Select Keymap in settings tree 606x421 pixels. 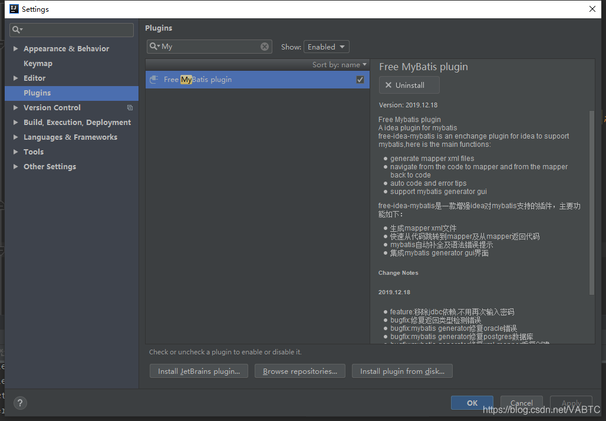(38, 64)
